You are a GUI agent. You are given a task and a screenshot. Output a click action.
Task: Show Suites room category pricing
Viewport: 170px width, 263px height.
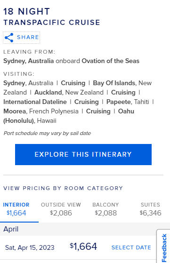tap(151, 209)
